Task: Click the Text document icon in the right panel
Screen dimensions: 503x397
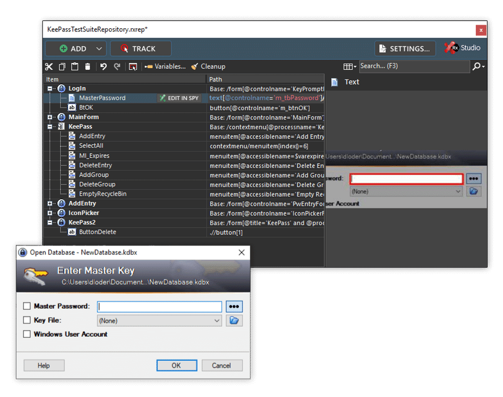Action: click(335, 82)
